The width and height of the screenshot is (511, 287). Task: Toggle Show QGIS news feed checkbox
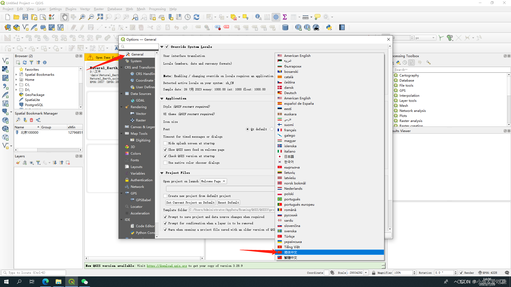pos(165,150)
